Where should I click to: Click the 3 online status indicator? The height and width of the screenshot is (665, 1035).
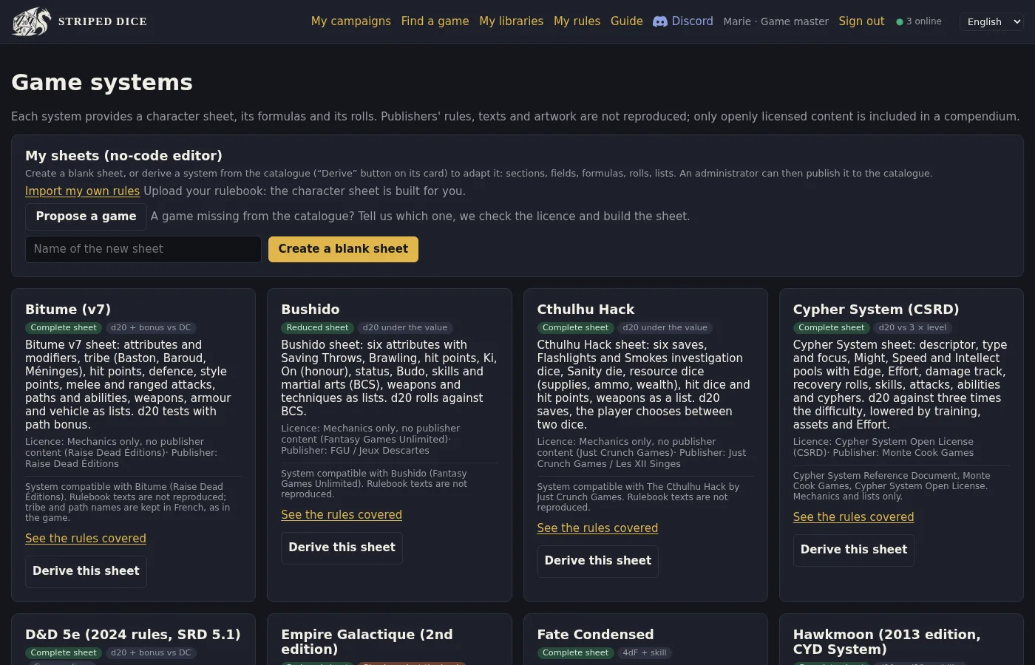point(919,21)
